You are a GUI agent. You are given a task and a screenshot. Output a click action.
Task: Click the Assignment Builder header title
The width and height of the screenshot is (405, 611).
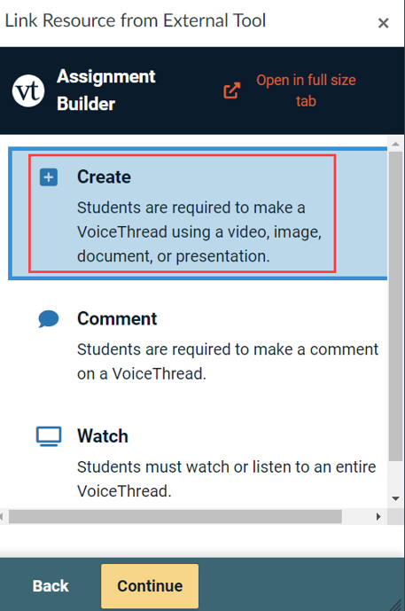tap(106, 90)
